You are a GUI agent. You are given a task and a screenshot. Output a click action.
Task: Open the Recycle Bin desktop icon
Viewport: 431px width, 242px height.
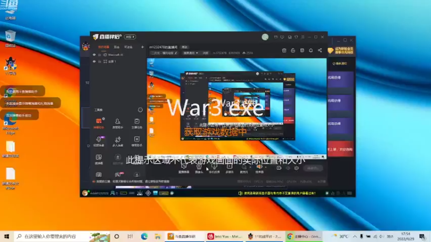(10, 38)
